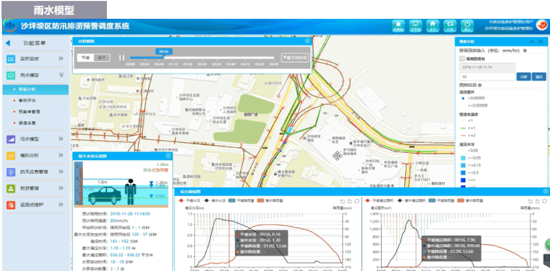Click the emergency alarm icon in header
Screen dimensions: 550x271
(x=398, y=25)
